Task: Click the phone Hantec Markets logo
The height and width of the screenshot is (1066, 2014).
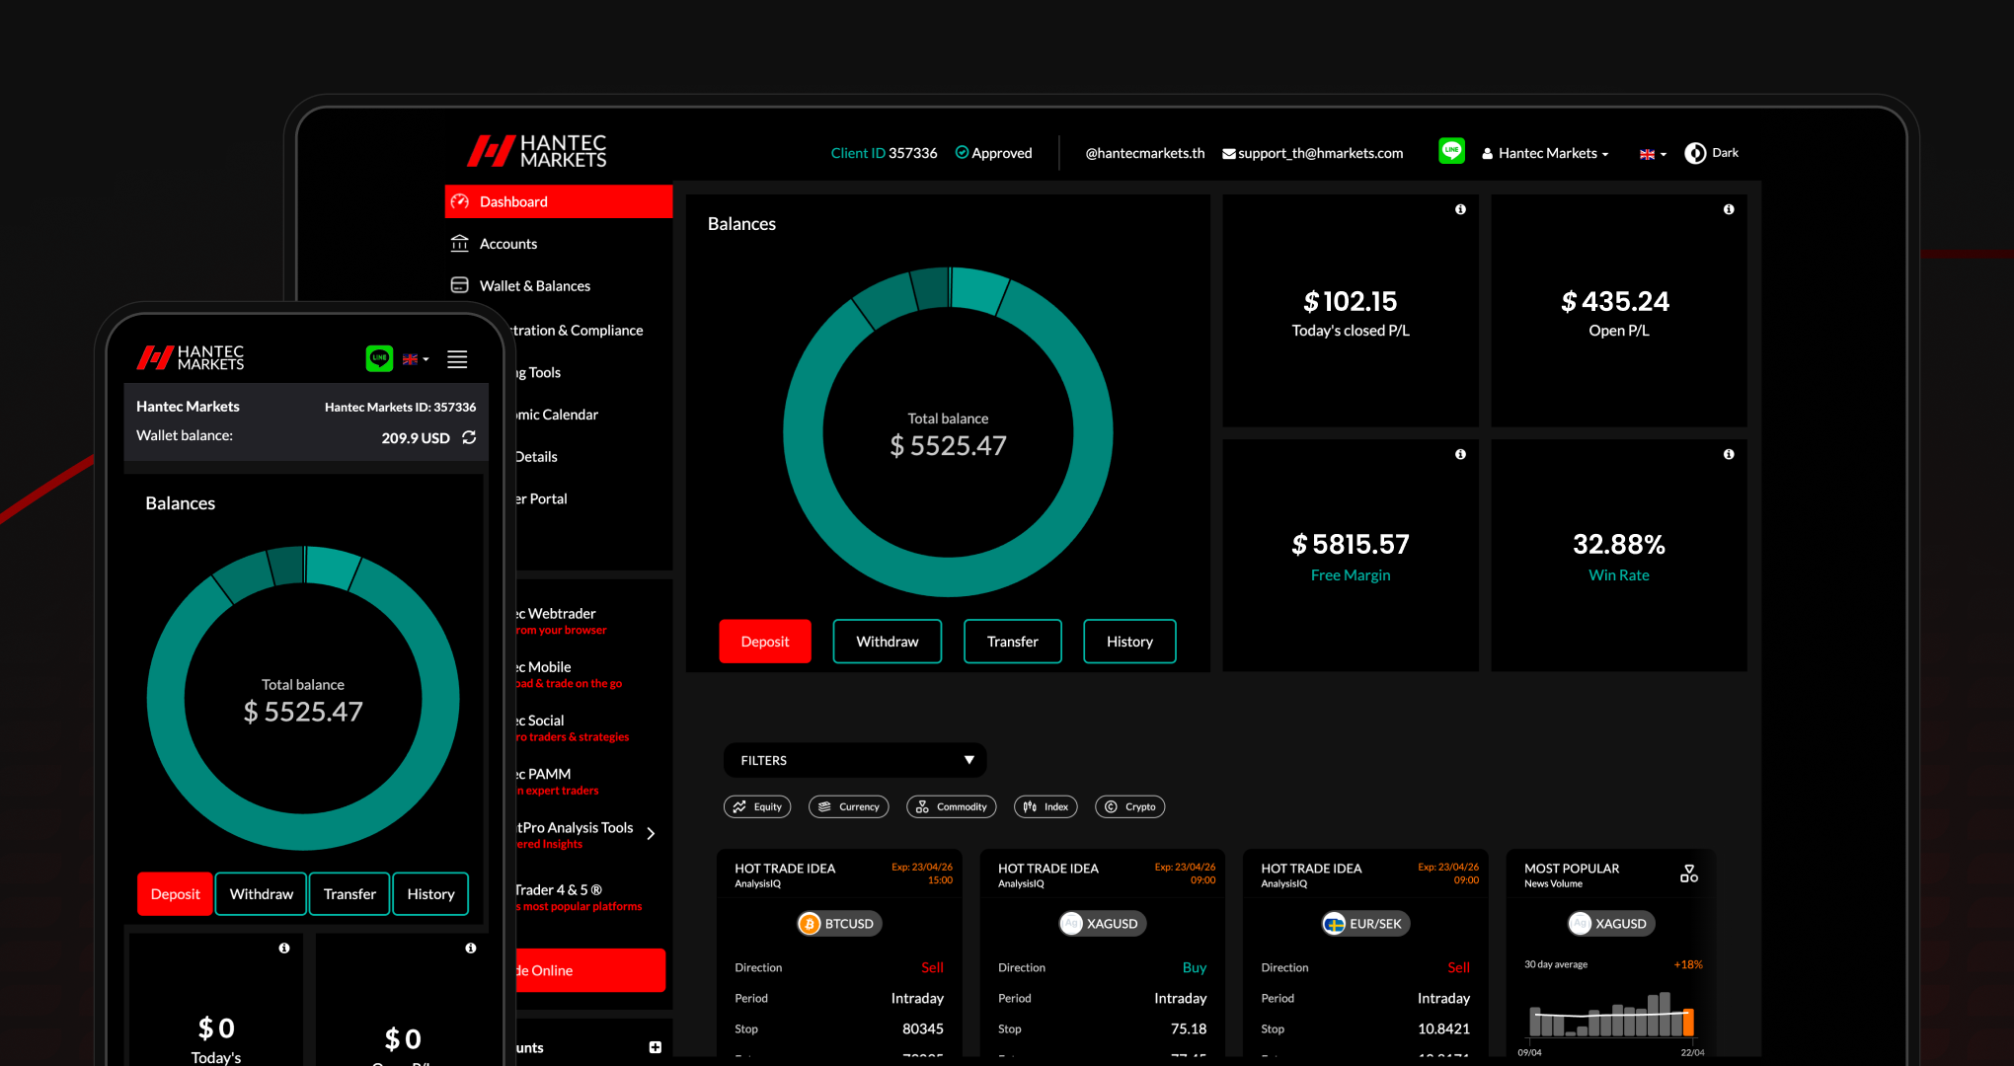Action: tap(191, 358)
